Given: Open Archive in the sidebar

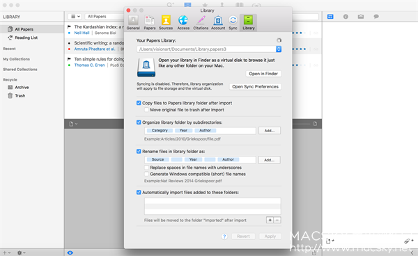Looking at the screenshot, I should (x=22, y=87).
